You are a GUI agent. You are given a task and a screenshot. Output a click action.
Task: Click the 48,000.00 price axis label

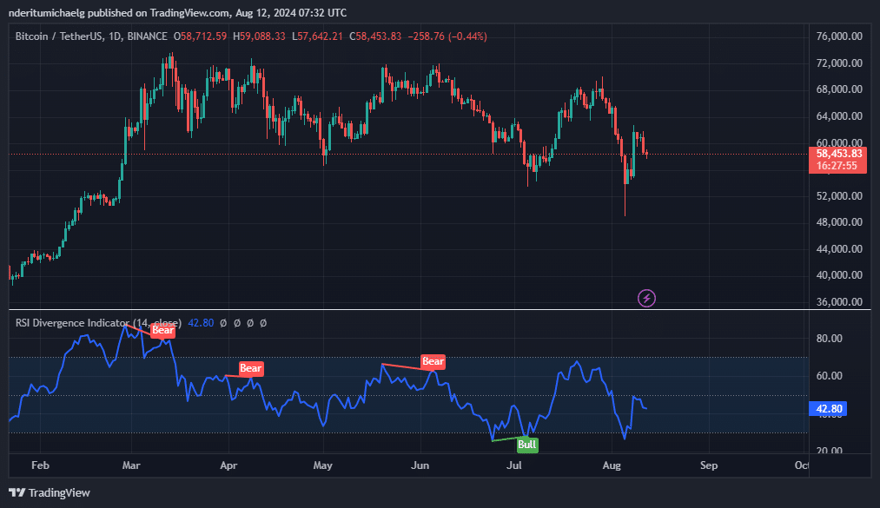[839, 222]
